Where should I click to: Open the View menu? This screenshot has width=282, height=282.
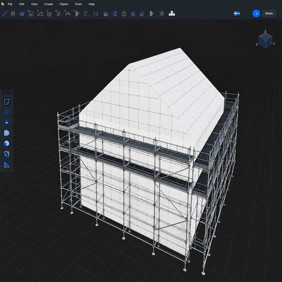[34, 4]
